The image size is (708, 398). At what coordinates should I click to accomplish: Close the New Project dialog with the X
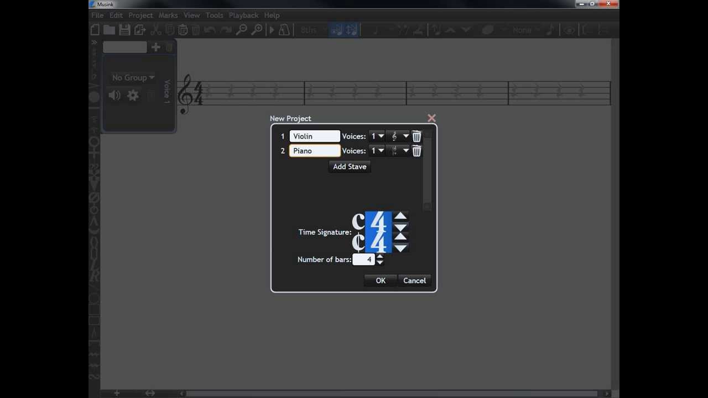431,118
